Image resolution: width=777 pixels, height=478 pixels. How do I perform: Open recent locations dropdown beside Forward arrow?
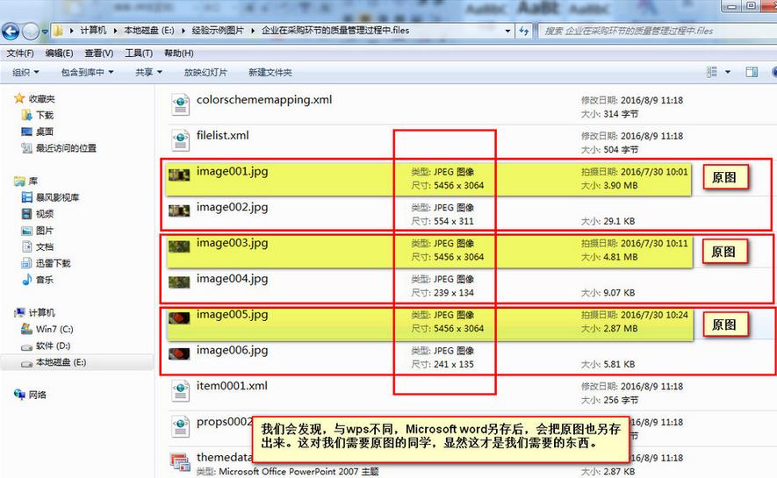click(x=45, y=32)
